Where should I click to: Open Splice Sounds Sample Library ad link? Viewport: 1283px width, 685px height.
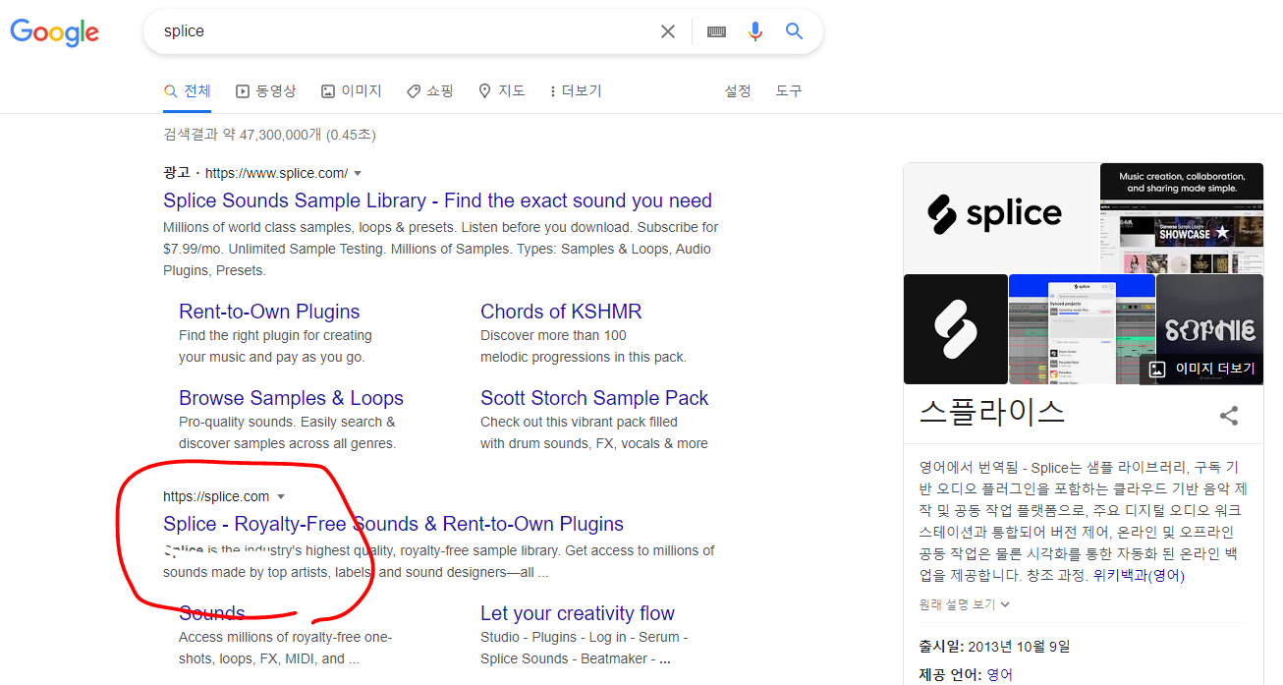pyautogui.click(x=437, y=200)
